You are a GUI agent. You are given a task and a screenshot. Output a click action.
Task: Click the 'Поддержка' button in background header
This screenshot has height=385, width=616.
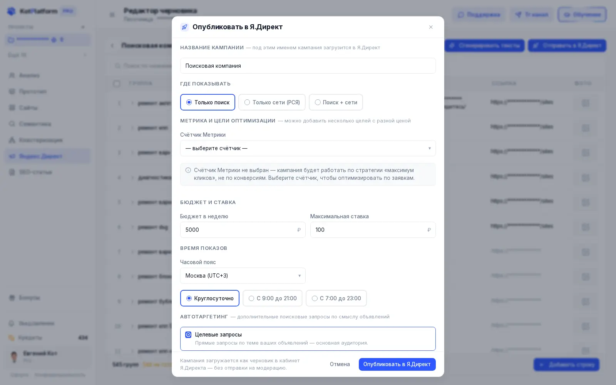pyautogui.click(x=479, y=15)
